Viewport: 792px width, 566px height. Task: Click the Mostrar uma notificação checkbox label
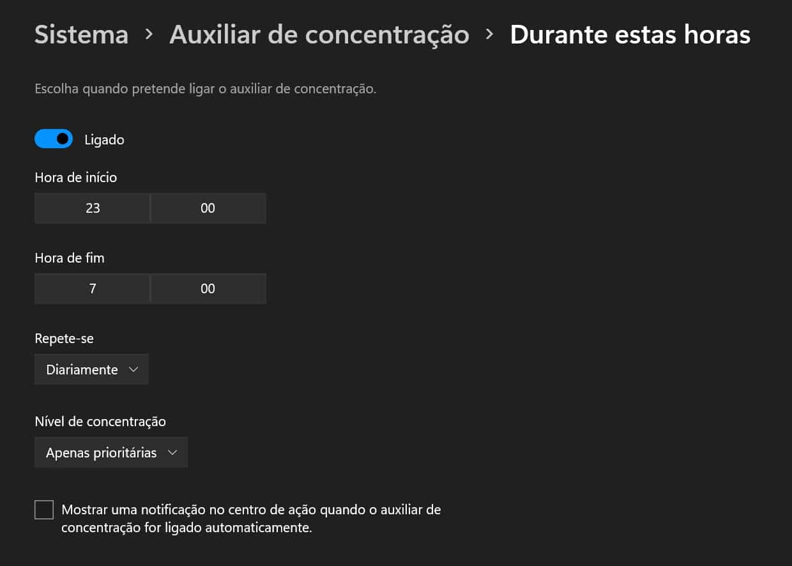tap(251, 519)
